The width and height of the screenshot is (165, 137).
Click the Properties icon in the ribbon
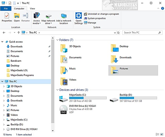coord(7,17)
